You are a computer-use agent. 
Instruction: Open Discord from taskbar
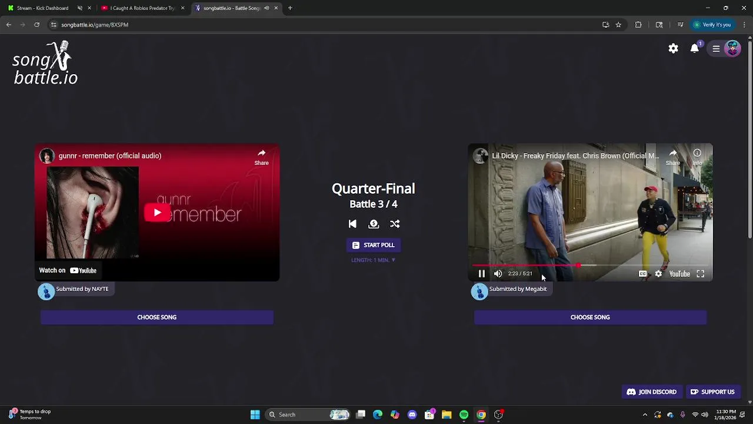point(412,415)
